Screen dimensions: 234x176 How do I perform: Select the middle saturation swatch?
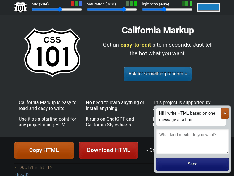(x=132, y=4)
